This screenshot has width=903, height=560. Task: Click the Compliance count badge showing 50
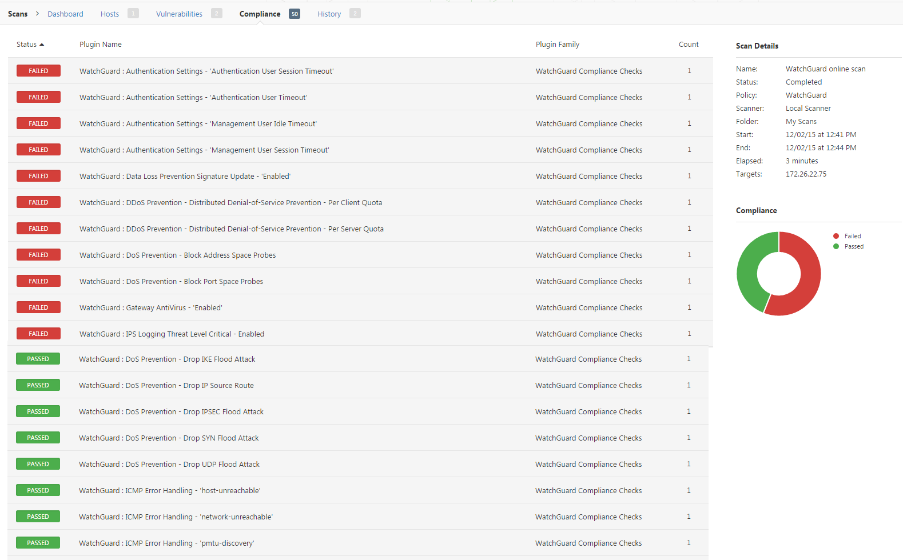point(295,14)
